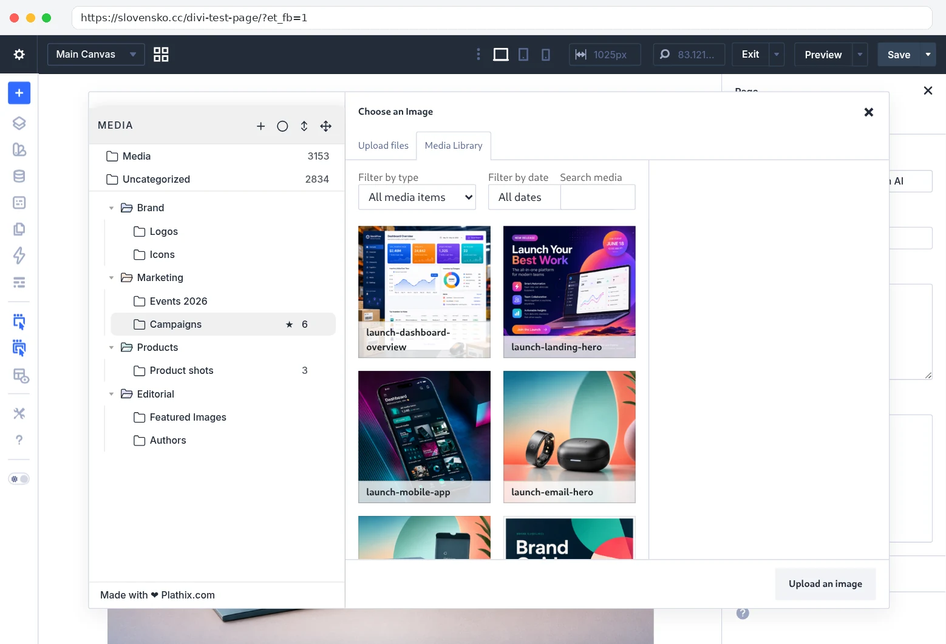Click the Exit button
The width and height of the screenshot is (946, 644).
point(750,55)
